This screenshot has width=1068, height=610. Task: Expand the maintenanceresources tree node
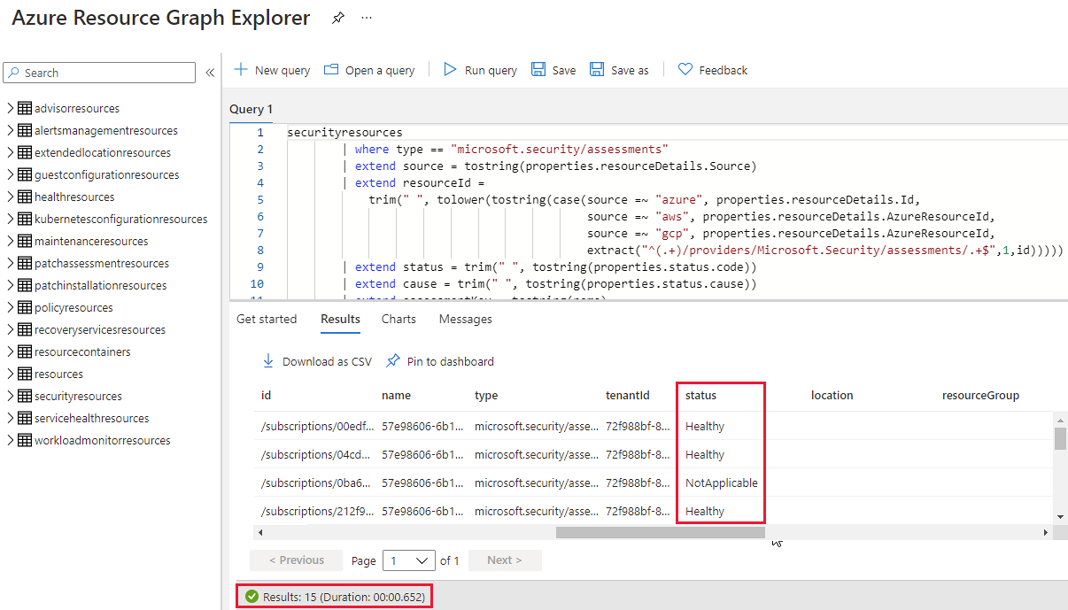pos(11,241)
